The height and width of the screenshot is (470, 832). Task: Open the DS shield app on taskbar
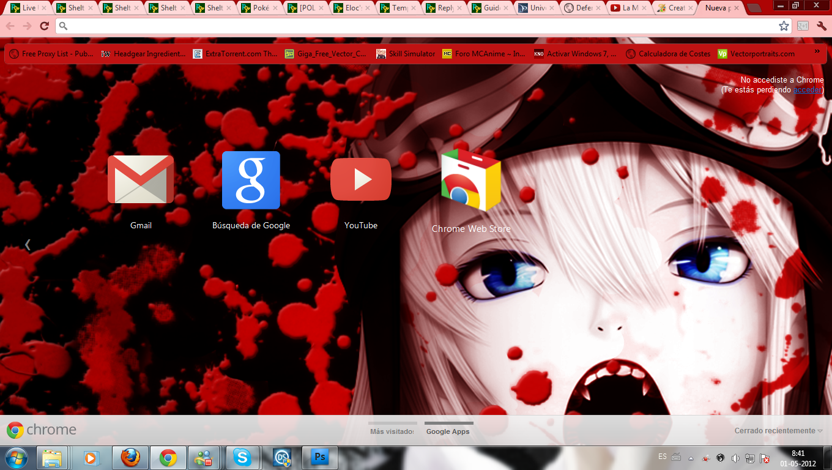(282, 458)
